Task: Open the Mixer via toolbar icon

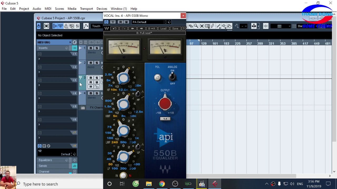Action: coord(77,26)
